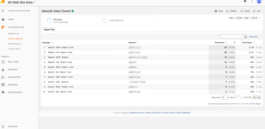This screenshot has width=265, height=129.
Task: Click the advanced filter link
Action: pos(253,37)
